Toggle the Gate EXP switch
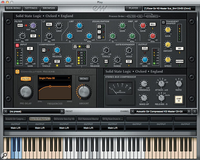Image resolution: width=200 pixels, height=160 pixels. (x=106, y=61)
